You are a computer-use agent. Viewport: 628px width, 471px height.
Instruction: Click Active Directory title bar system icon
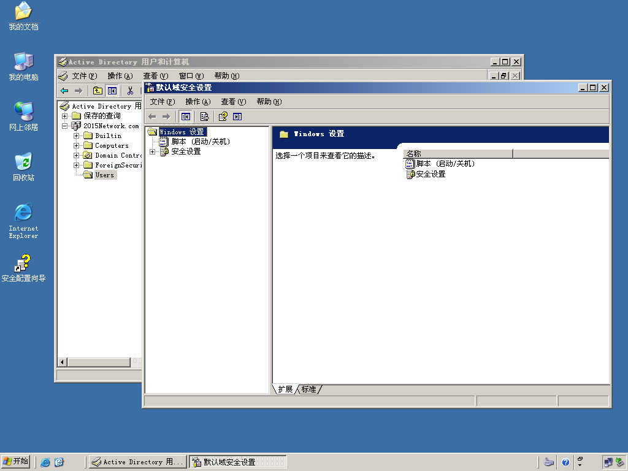(62, 62)
